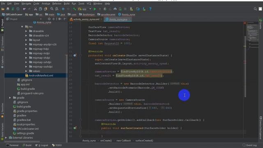The width and height of the screenshot is (263, 148).
Task: Click the override gutter icon beside onCreate
Action: tap(75, 55)
